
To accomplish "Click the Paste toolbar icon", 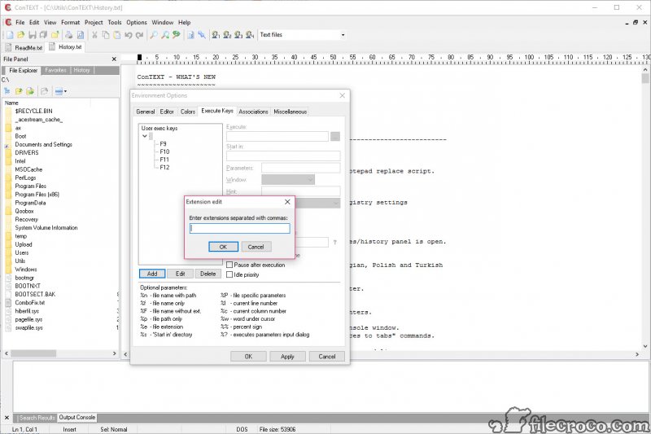I will (x=117, y=35).
